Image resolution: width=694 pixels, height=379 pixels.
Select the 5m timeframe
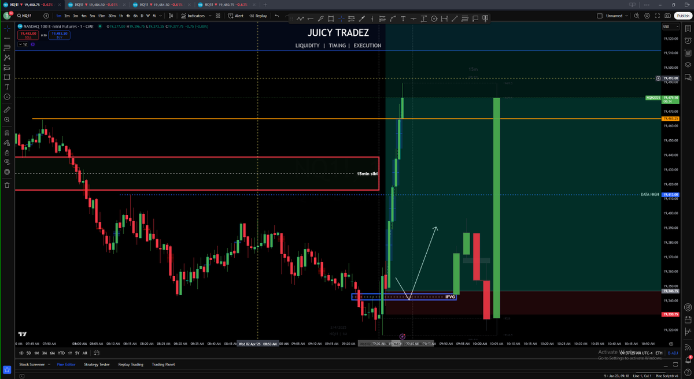[92, 16]
